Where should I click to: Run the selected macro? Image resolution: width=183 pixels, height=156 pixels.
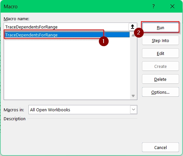point(160,28)
